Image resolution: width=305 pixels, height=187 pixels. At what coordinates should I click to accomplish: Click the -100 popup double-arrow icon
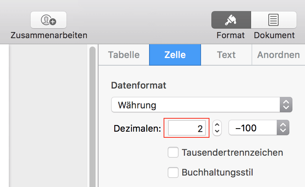pyautogui.click(x=283, y=127)
